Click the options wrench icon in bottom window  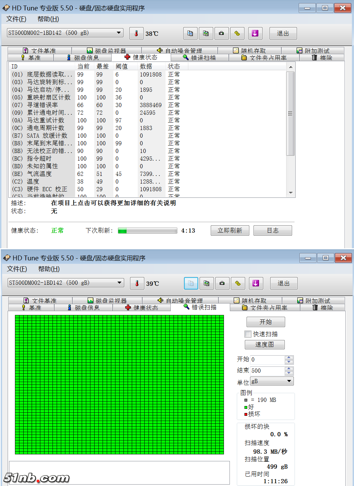pos(238,283)
